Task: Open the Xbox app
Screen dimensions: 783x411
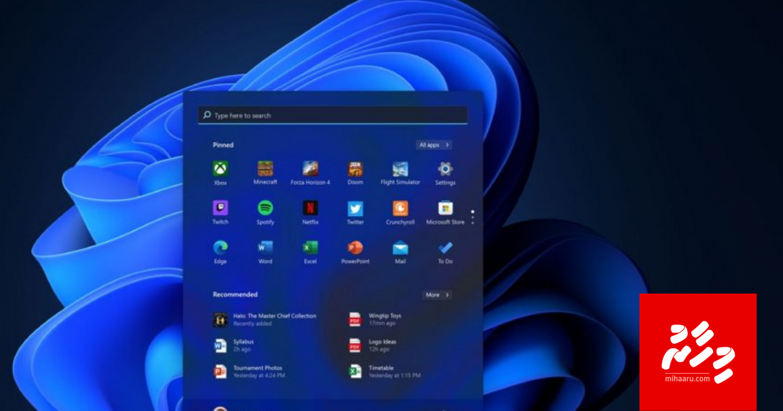Action: 220,168
